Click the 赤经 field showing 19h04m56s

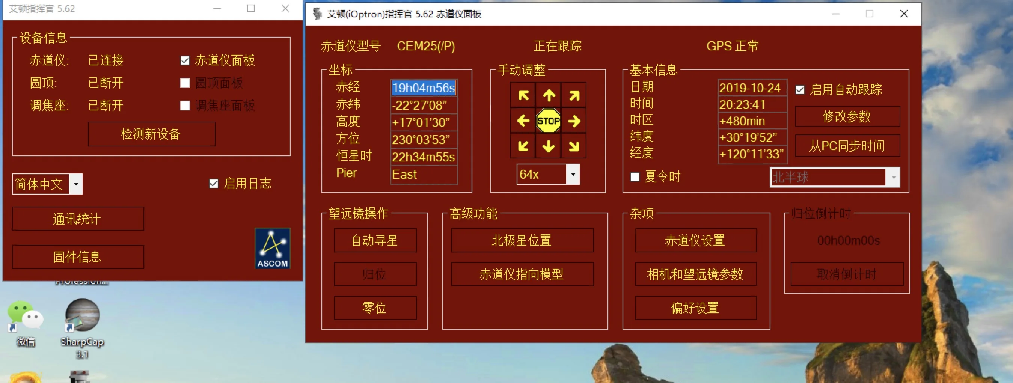tap(424, 88)
